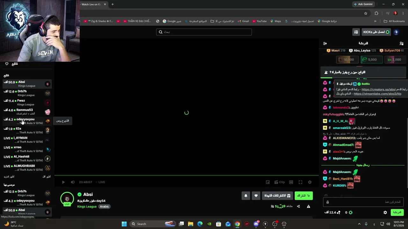Click the subscribers-only chat input box
This screenshot has height=229, width=408.
point(363,202)
